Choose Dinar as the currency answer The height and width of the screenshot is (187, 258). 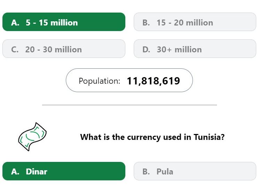pyautogui.click(x=64, y=171)
